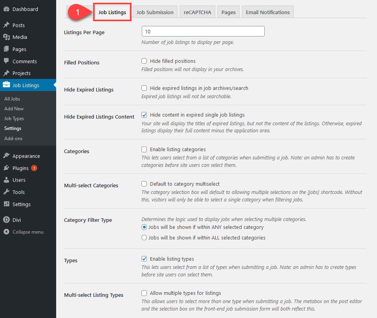This screenshot has height=318, width=377.
Task: Open the Tools sidebar icon
Action: [7, 192]
